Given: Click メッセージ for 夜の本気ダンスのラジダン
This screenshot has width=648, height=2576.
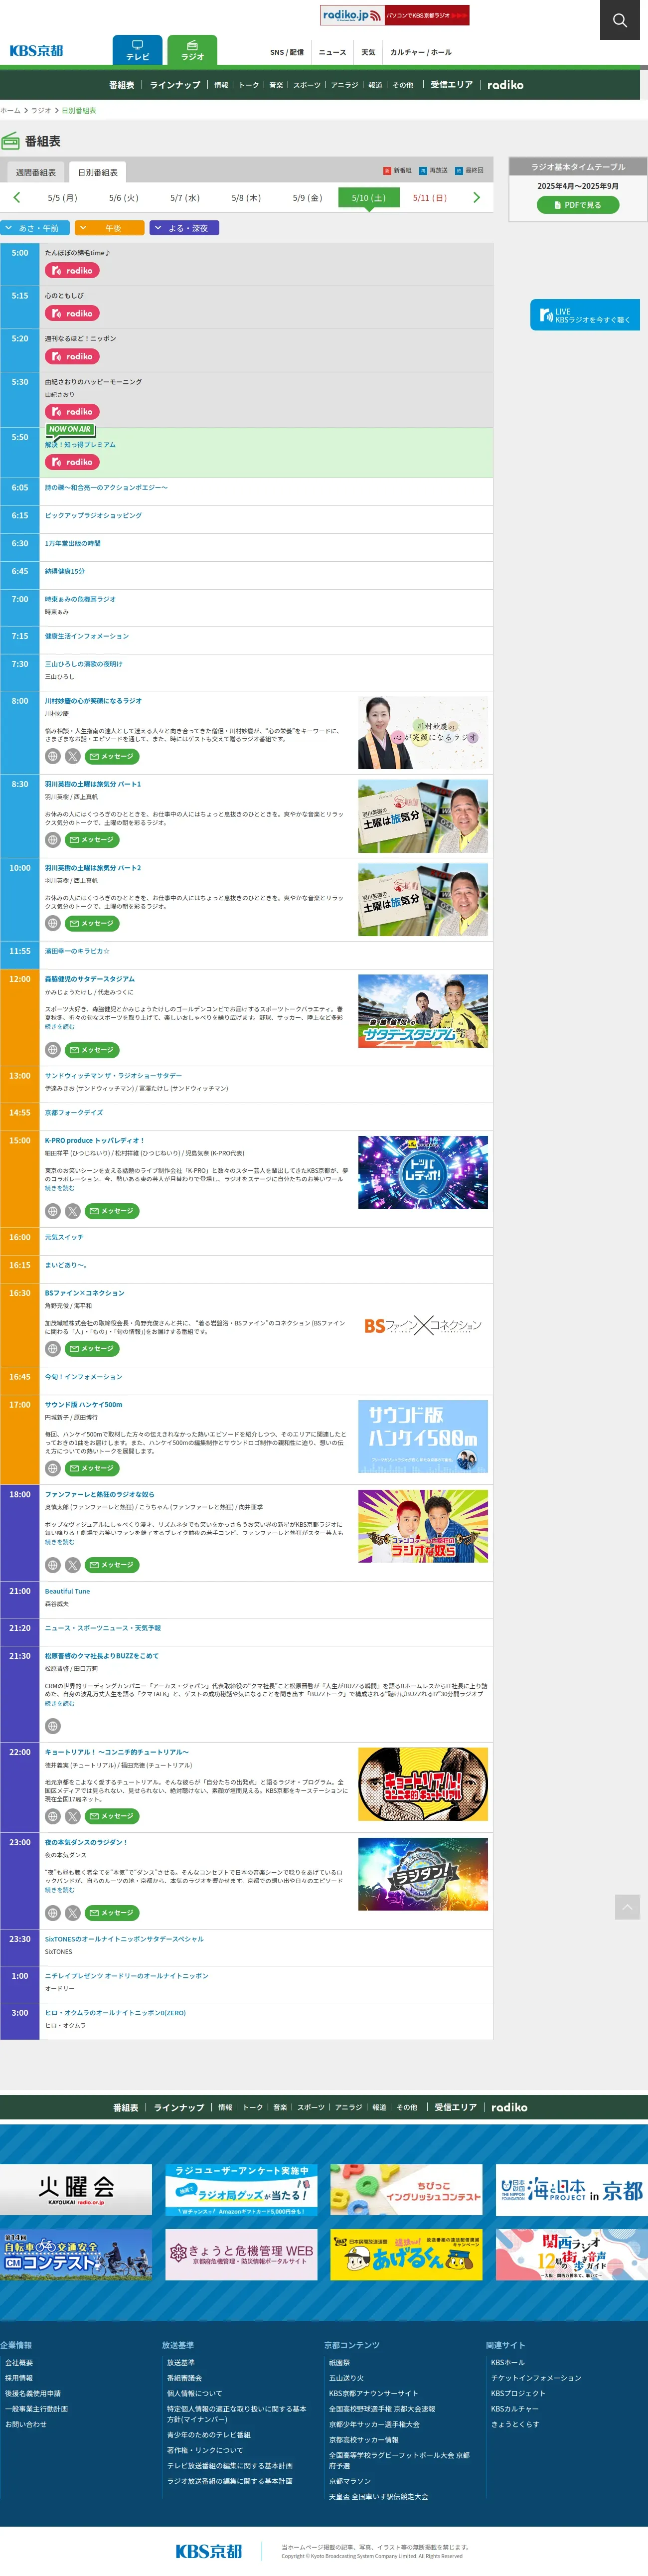Looking at the screenshot, I should tap(112, 1913).
